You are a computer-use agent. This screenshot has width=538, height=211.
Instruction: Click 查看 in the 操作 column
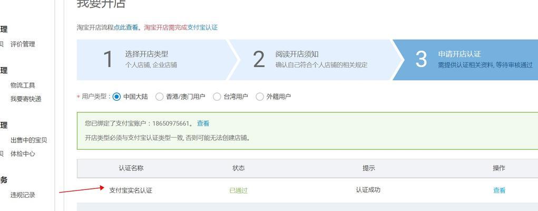(x=499, y=190)
